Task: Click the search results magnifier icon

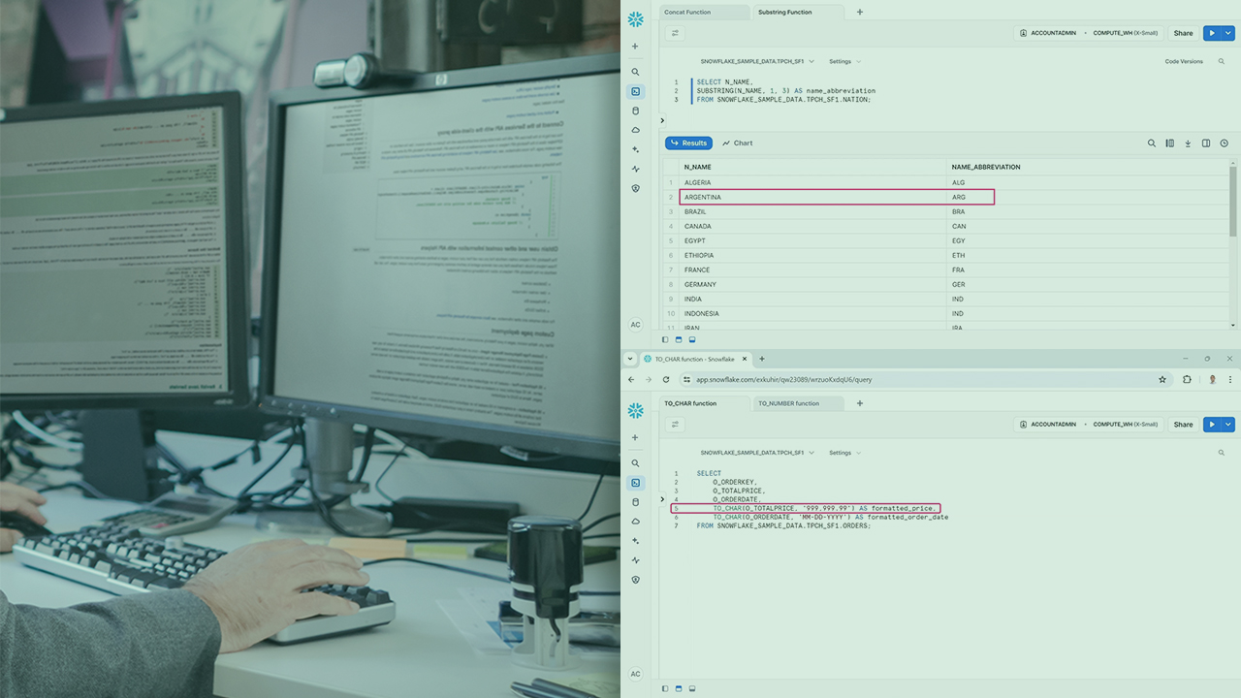Action: (x=1152, y=143)
